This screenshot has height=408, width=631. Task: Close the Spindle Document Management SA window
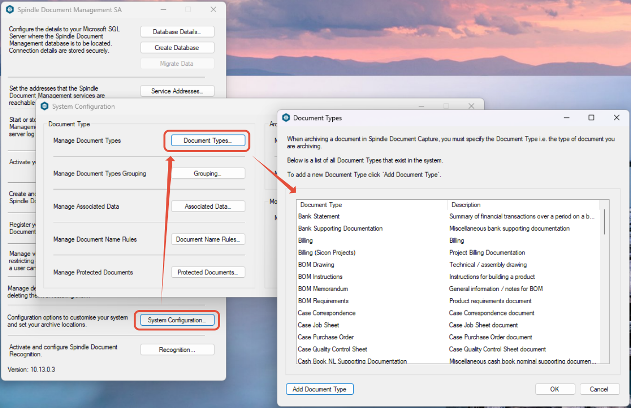pyautogui.click(x=213, y=9)
